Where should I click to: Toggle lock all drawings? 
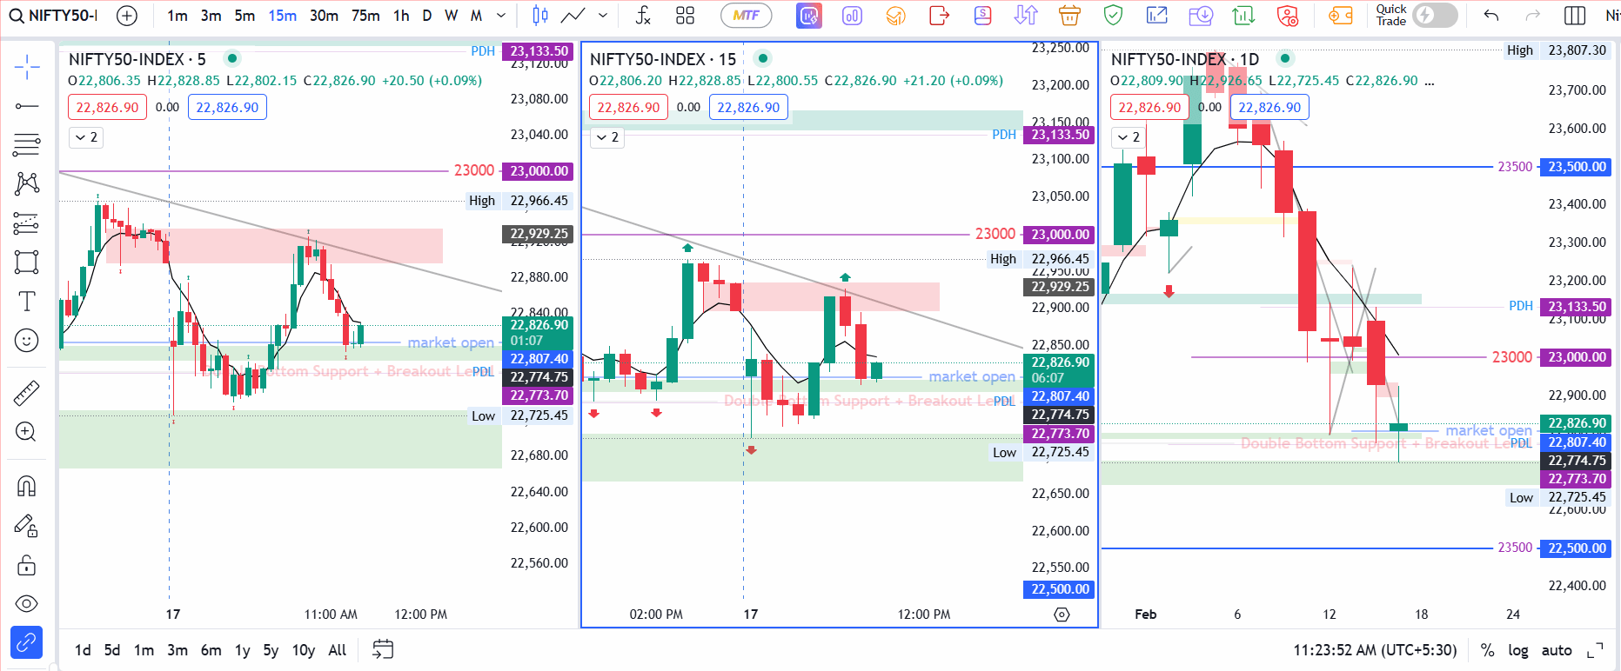coord(27,565)
